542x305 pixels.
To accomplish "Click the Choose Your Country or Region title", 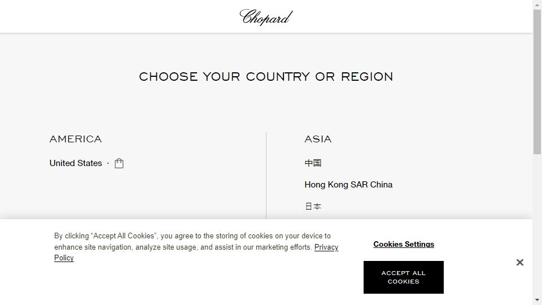I will (266, 76).
